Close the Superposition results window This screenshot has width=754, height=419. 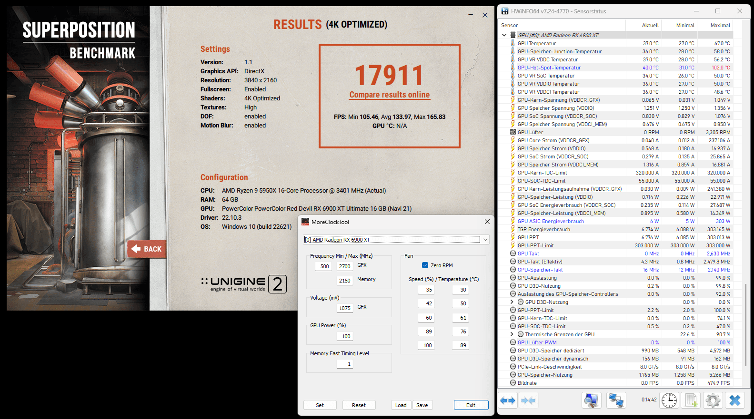(x=485, y=15)
